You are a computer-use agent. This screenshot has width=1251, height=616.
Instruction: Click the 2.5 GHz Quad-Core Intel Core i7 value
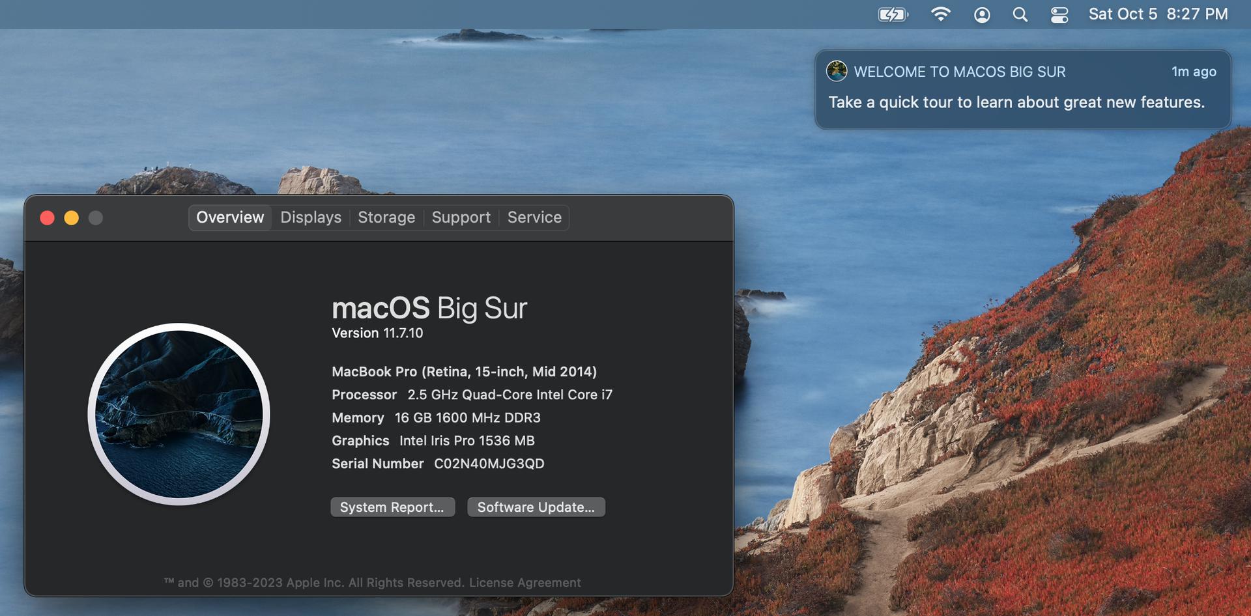pos(510,395)
